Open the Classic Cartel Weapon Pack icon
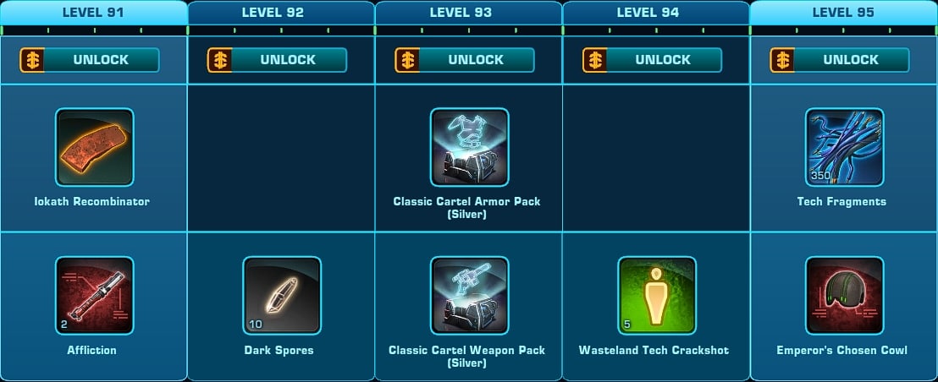Image resolution: width=938 pixels, height=382 pixels. (x=470, y=296)
